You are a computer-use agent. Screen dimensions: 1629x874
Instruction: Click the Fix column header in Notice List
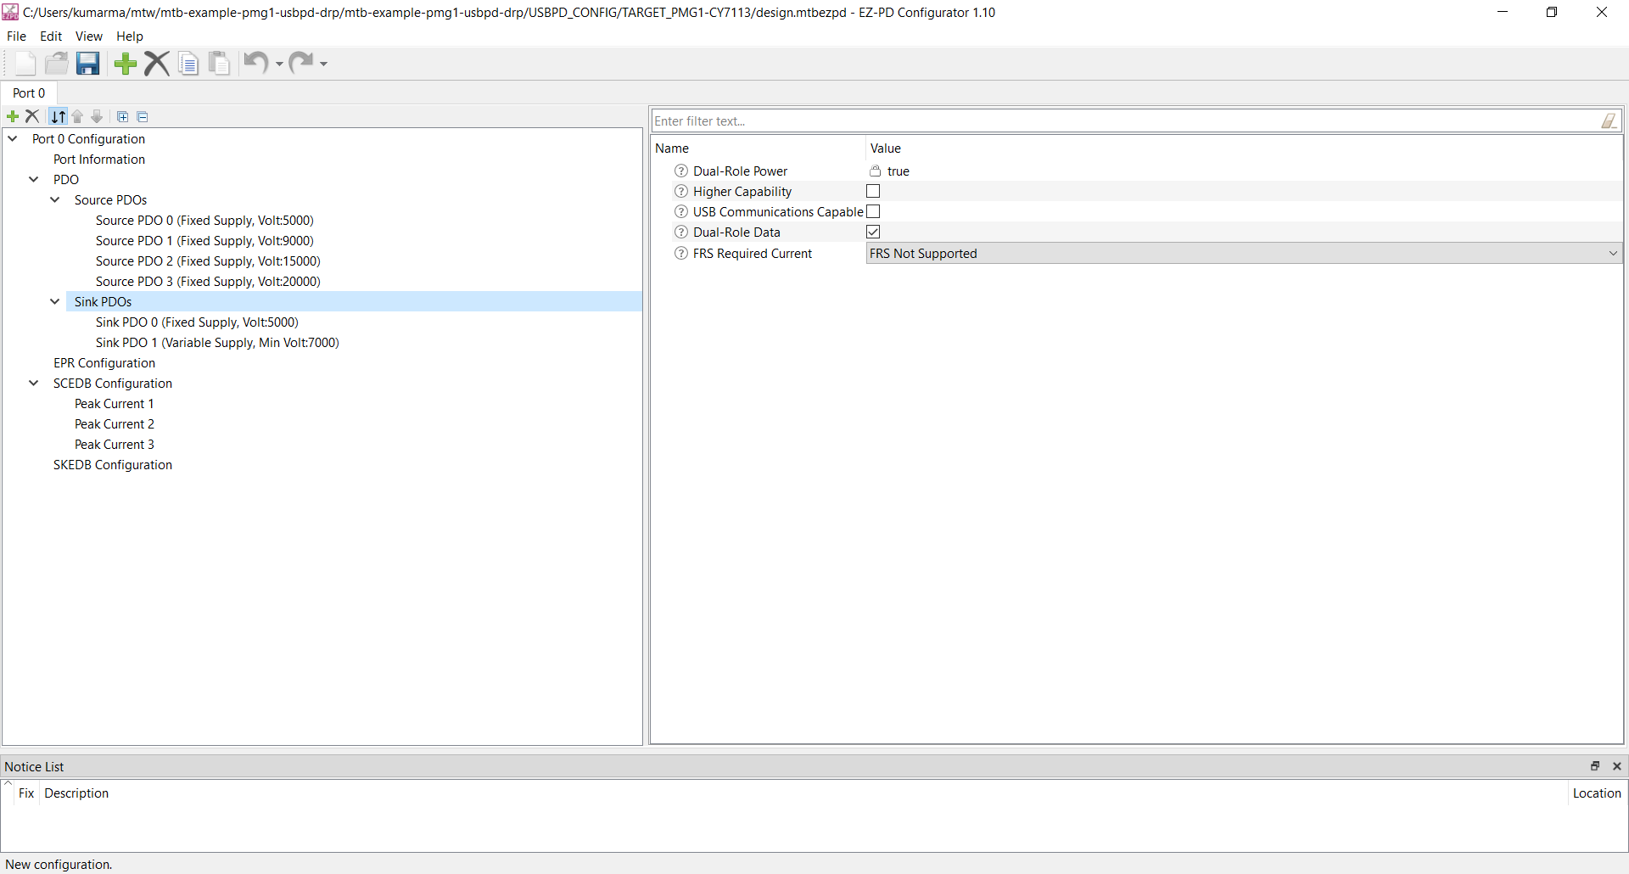tap(26, 793)
